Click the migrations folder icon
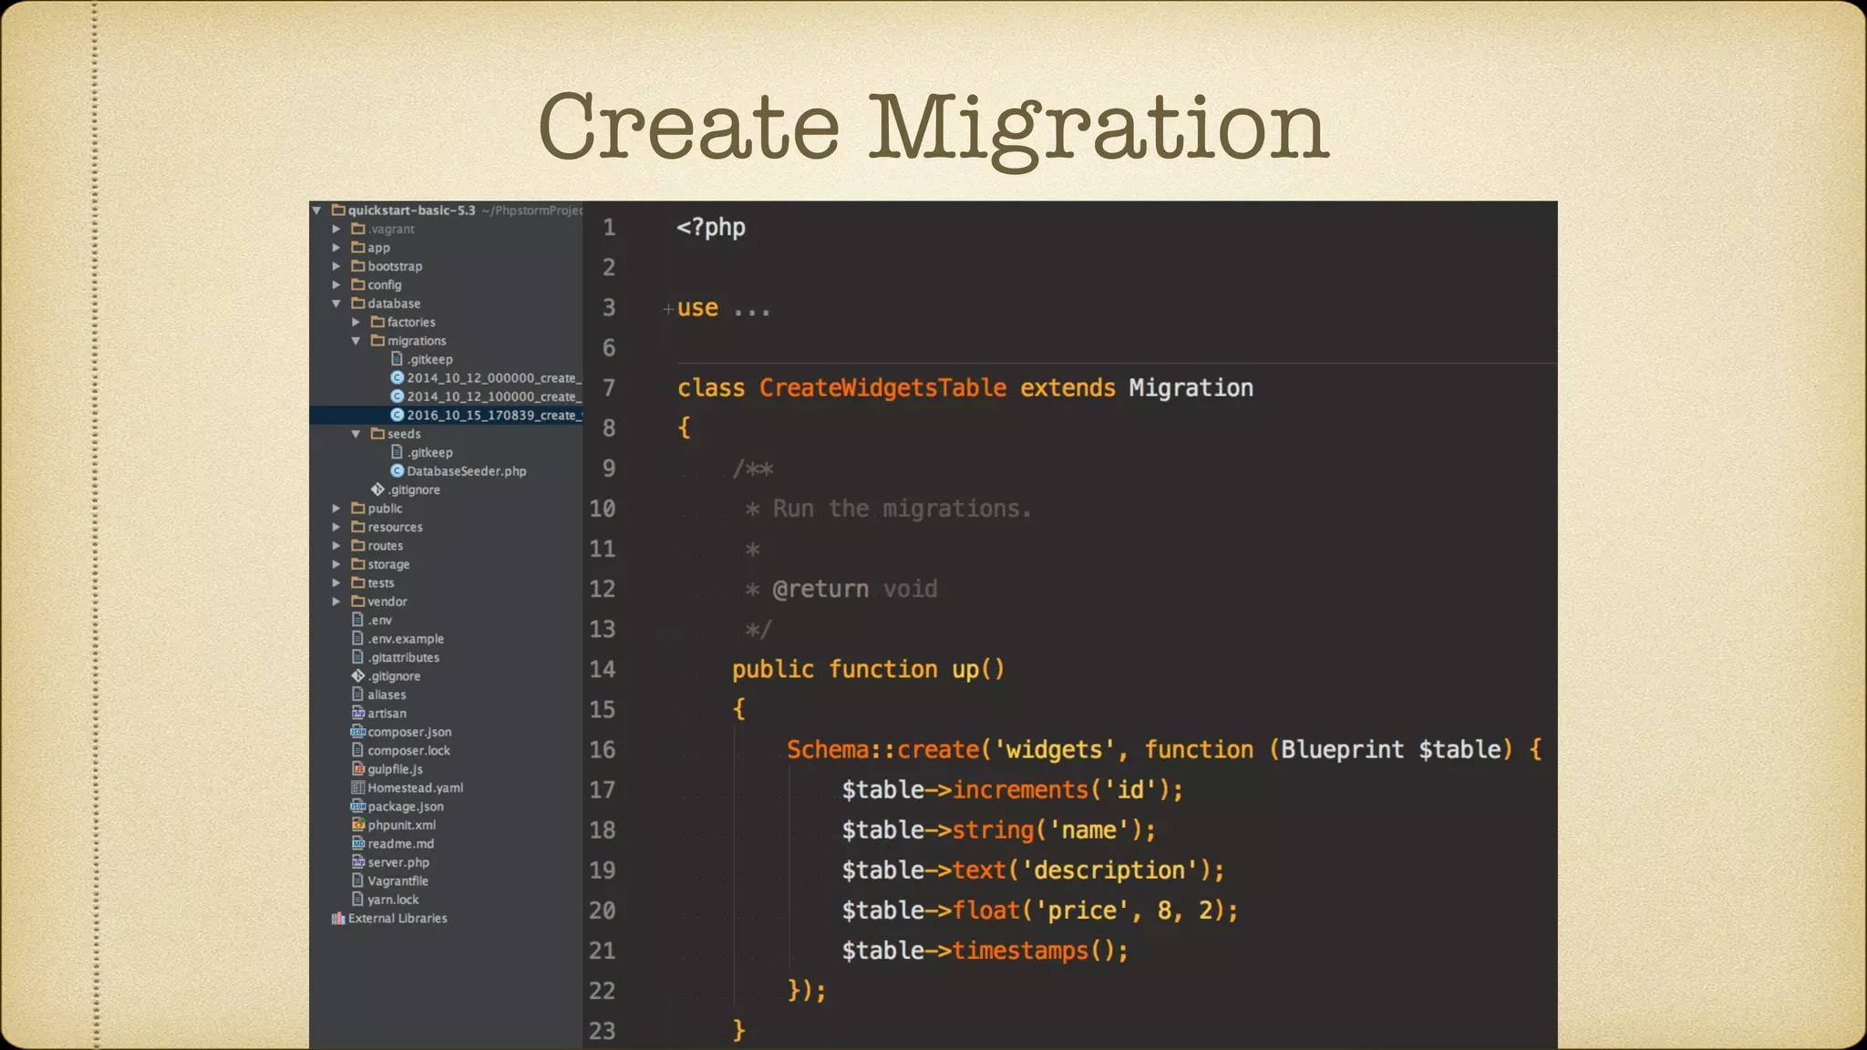The image size is (1867, 1050). (377, 341)
